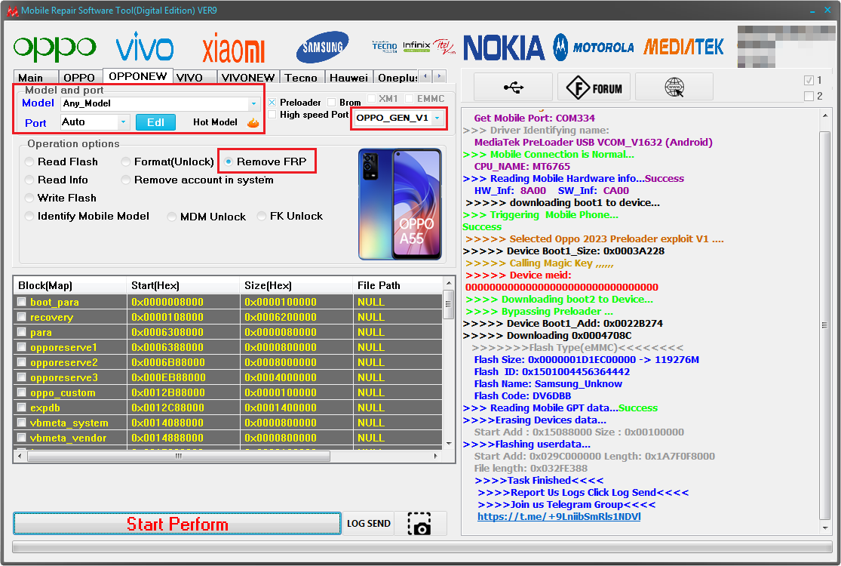841x566 pixels.
Task: Click the Start(Hex) column header
Action: click(x=183, y=285)
